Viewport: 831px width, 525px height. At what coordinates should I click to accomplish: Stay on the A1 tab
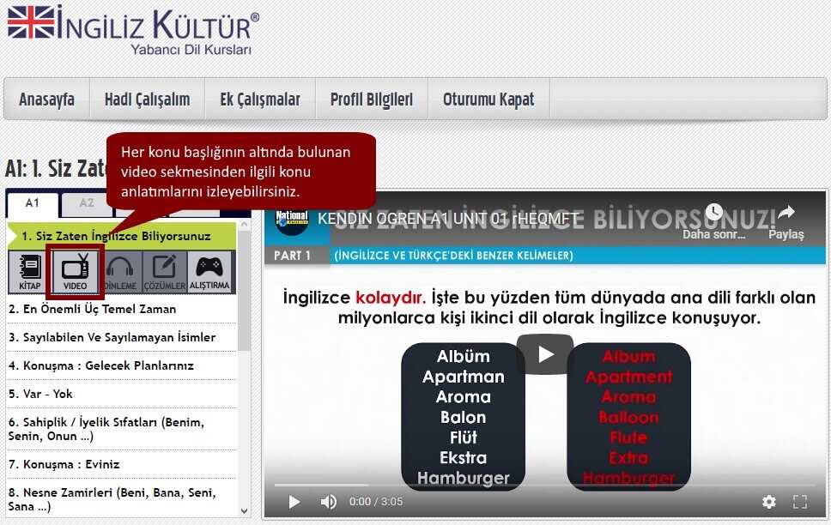coord(33,203)
